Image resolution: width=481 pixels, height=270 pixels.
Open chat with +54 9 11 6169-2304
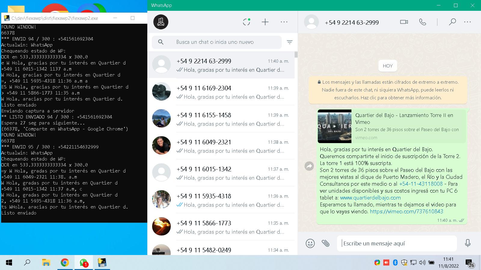(221, 92)
